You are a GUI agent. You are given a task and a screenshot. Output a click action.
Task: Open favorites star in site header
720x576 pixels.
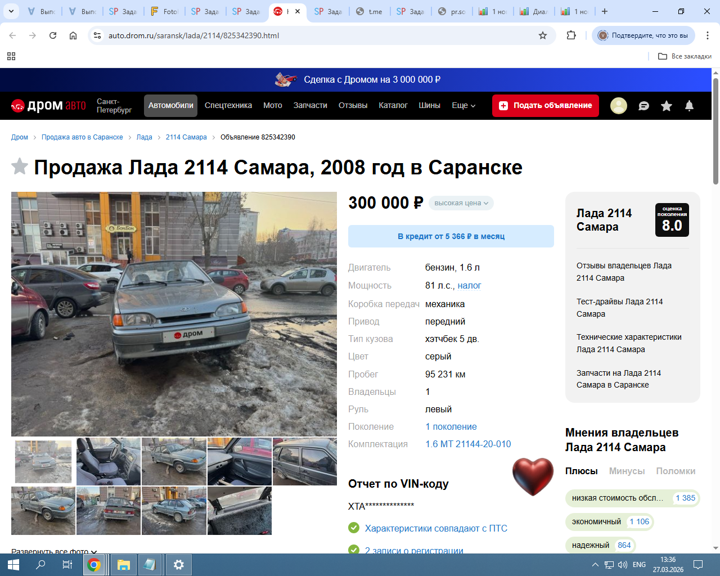pos(667,106)
